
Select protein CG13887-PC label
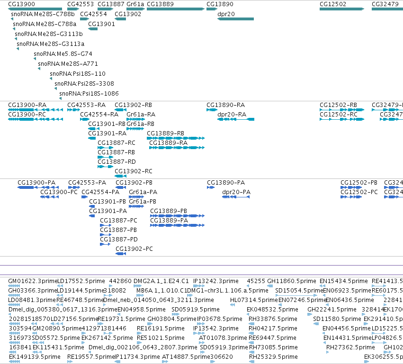pyautogui.click(x=118, y=221)
